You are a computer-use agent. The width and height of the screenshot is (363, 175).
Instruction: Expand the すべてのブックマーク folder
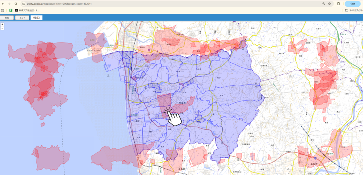coord(353,10)
